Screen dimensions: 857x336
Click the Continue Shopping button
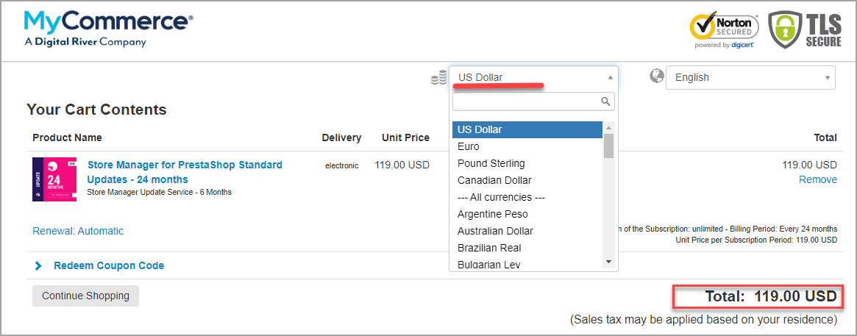coord(86,296)
